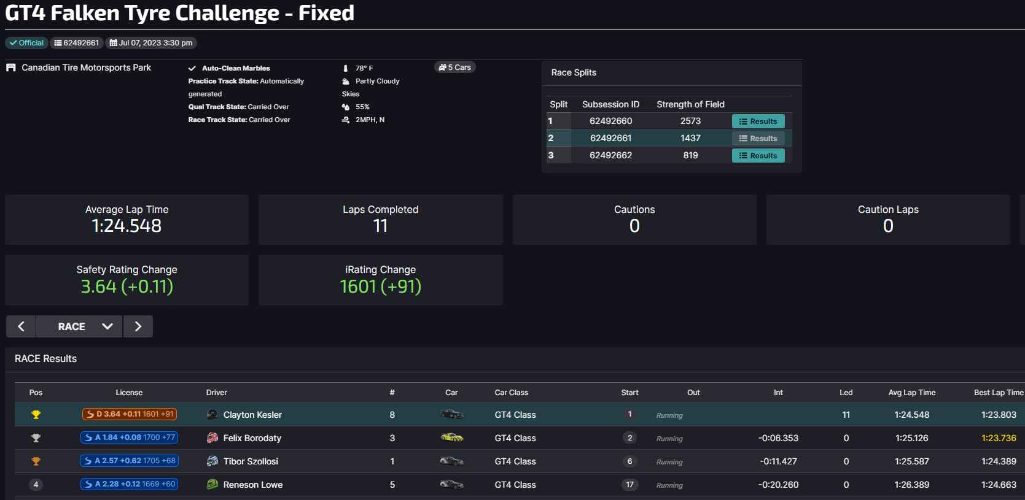The image size is (1025, 500).
Task: Click the Caution Laps stat card
Action: tap(888, 220)
